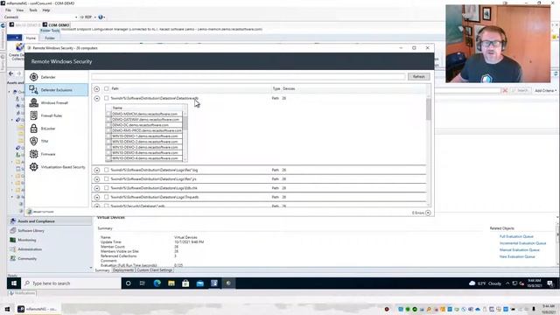Click the outer host Start button
Screen dimensions: 560x315
(x=7, y=309)
